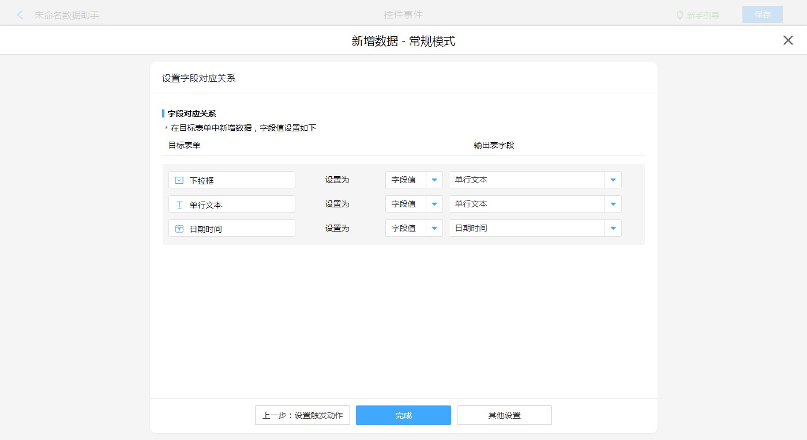Screen dimensions: 807x440
Task: Click the back arrow icon at top left
Action: [20, 15]
